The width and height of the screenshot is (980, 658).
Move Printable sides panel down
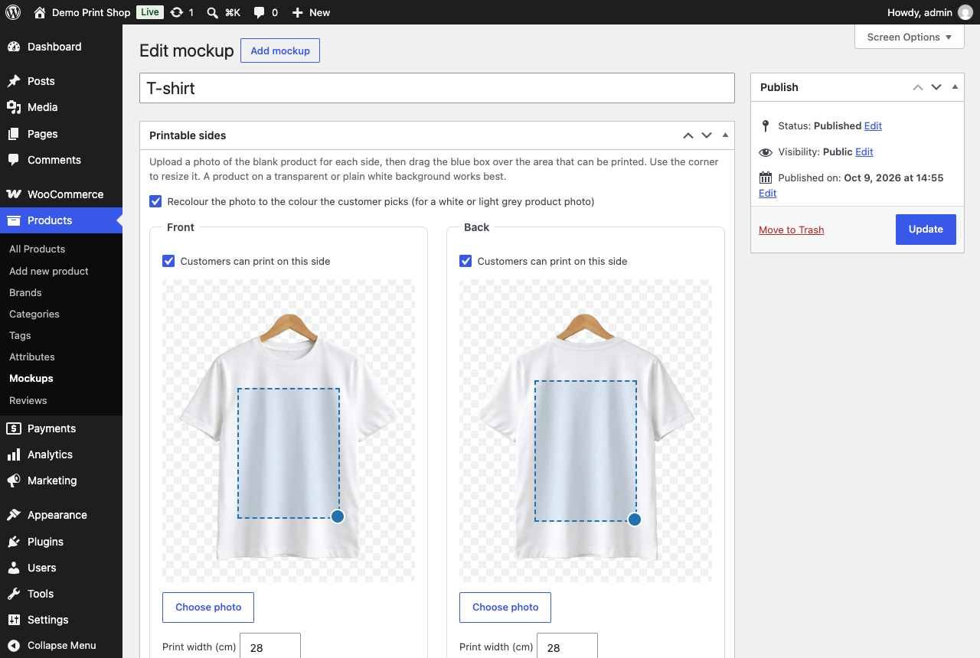click(707, 135)
